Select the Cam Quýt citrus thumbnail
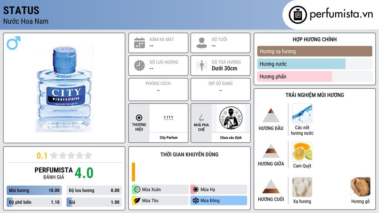Image resolution: width=379 pixels, height=213 pixels. [x=302, y=151]
